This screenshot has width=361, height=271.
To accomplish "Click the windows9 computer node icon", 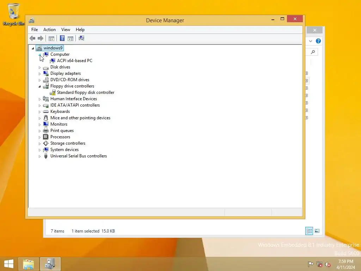I will [39, 48].
